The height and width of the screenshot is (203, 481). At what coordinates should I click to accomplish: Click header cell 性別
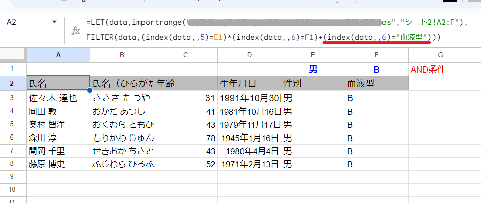click(x=313, y=83)
